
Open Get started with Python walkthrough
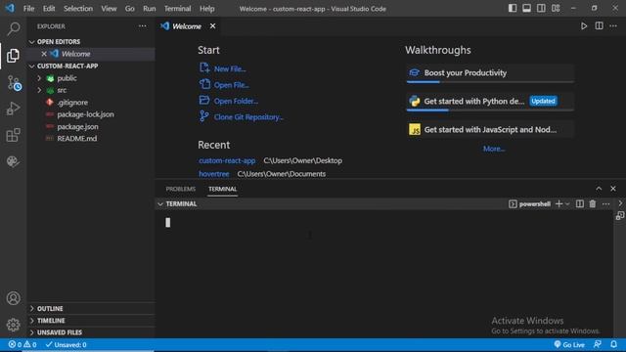click(x=490, y=102)
